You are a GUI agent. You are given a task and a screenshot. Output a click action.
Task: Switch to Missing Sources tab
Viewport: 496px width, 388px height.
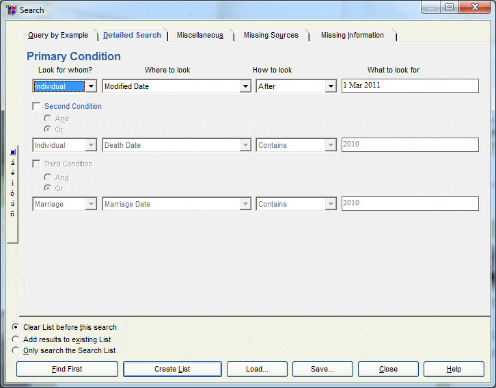271,35
